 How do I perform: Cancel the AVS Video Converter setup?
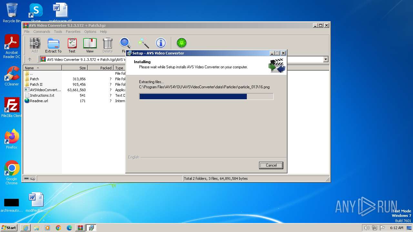pos(271,165)
